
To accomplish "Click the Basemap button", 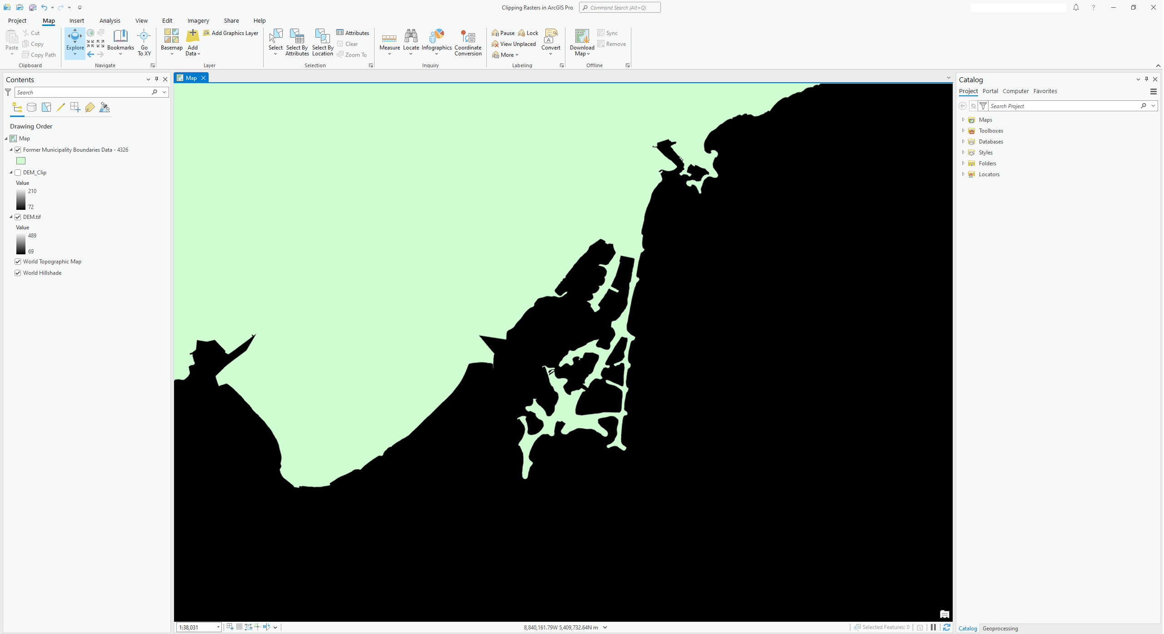I will point(171,42).
